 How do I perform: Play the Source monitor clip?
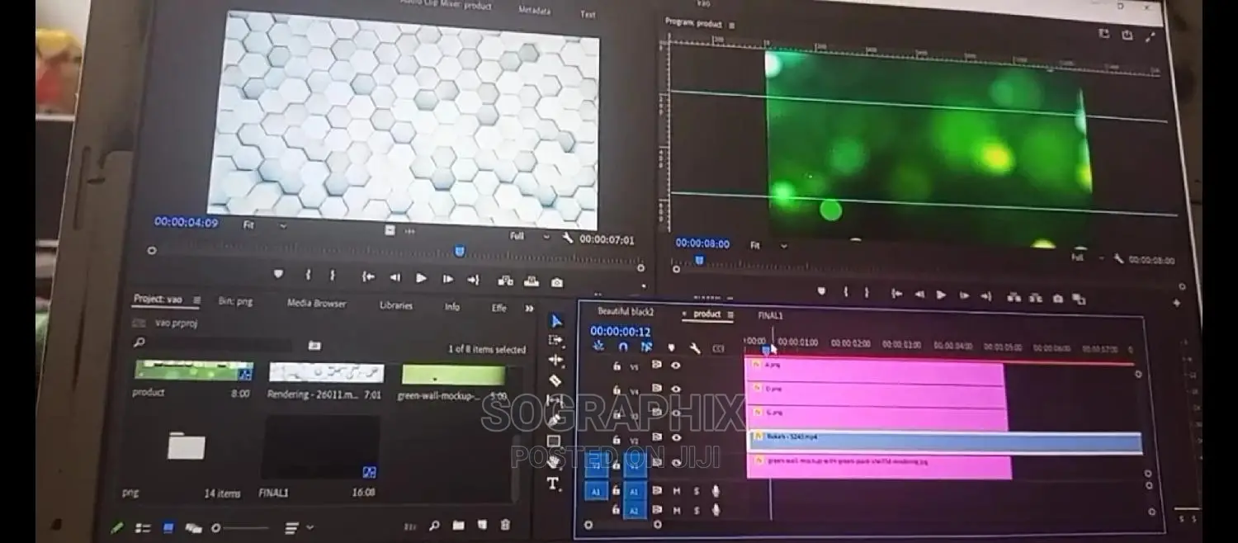coord(421,278)
